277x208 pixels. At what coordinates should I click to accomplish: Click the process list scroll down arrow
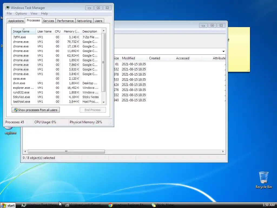[104, 102]
